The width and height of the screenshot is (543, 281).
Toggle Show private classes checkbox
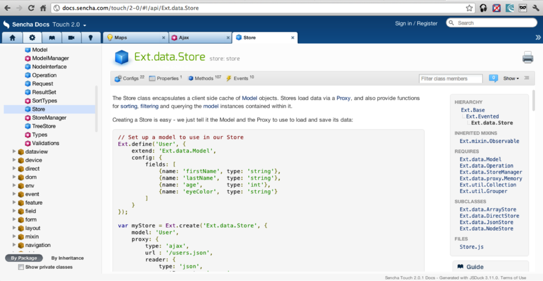21,267
